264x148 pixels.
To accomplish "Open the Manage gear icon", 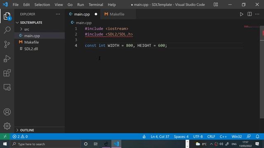I will (7, 126).
